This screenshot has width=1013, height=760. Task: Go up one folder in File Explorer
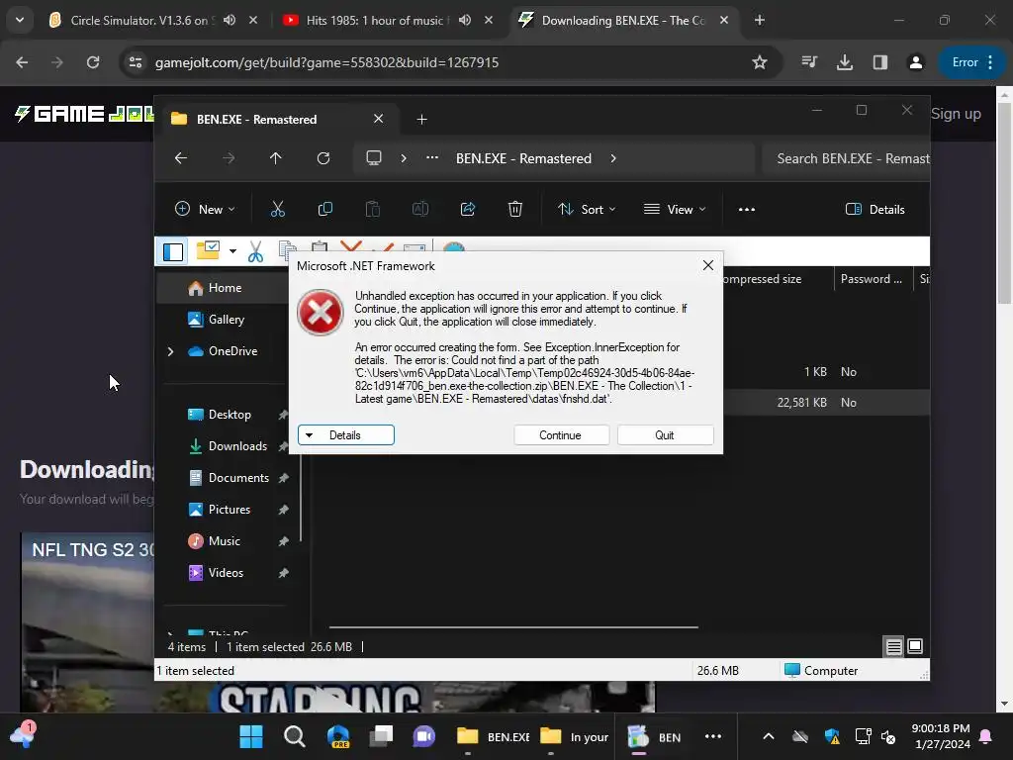tap(276, 158)
